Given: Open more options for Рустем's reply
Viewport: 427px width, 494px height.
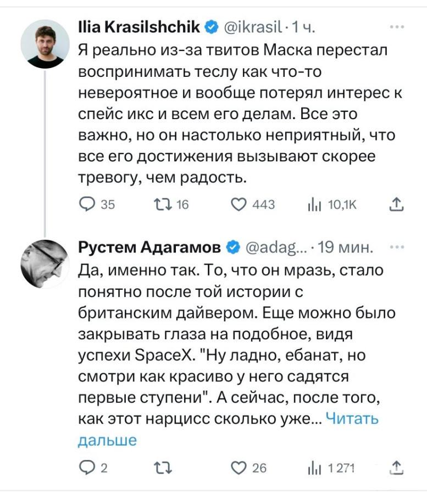Looking at the screenshot, I should tap(395, 248).
